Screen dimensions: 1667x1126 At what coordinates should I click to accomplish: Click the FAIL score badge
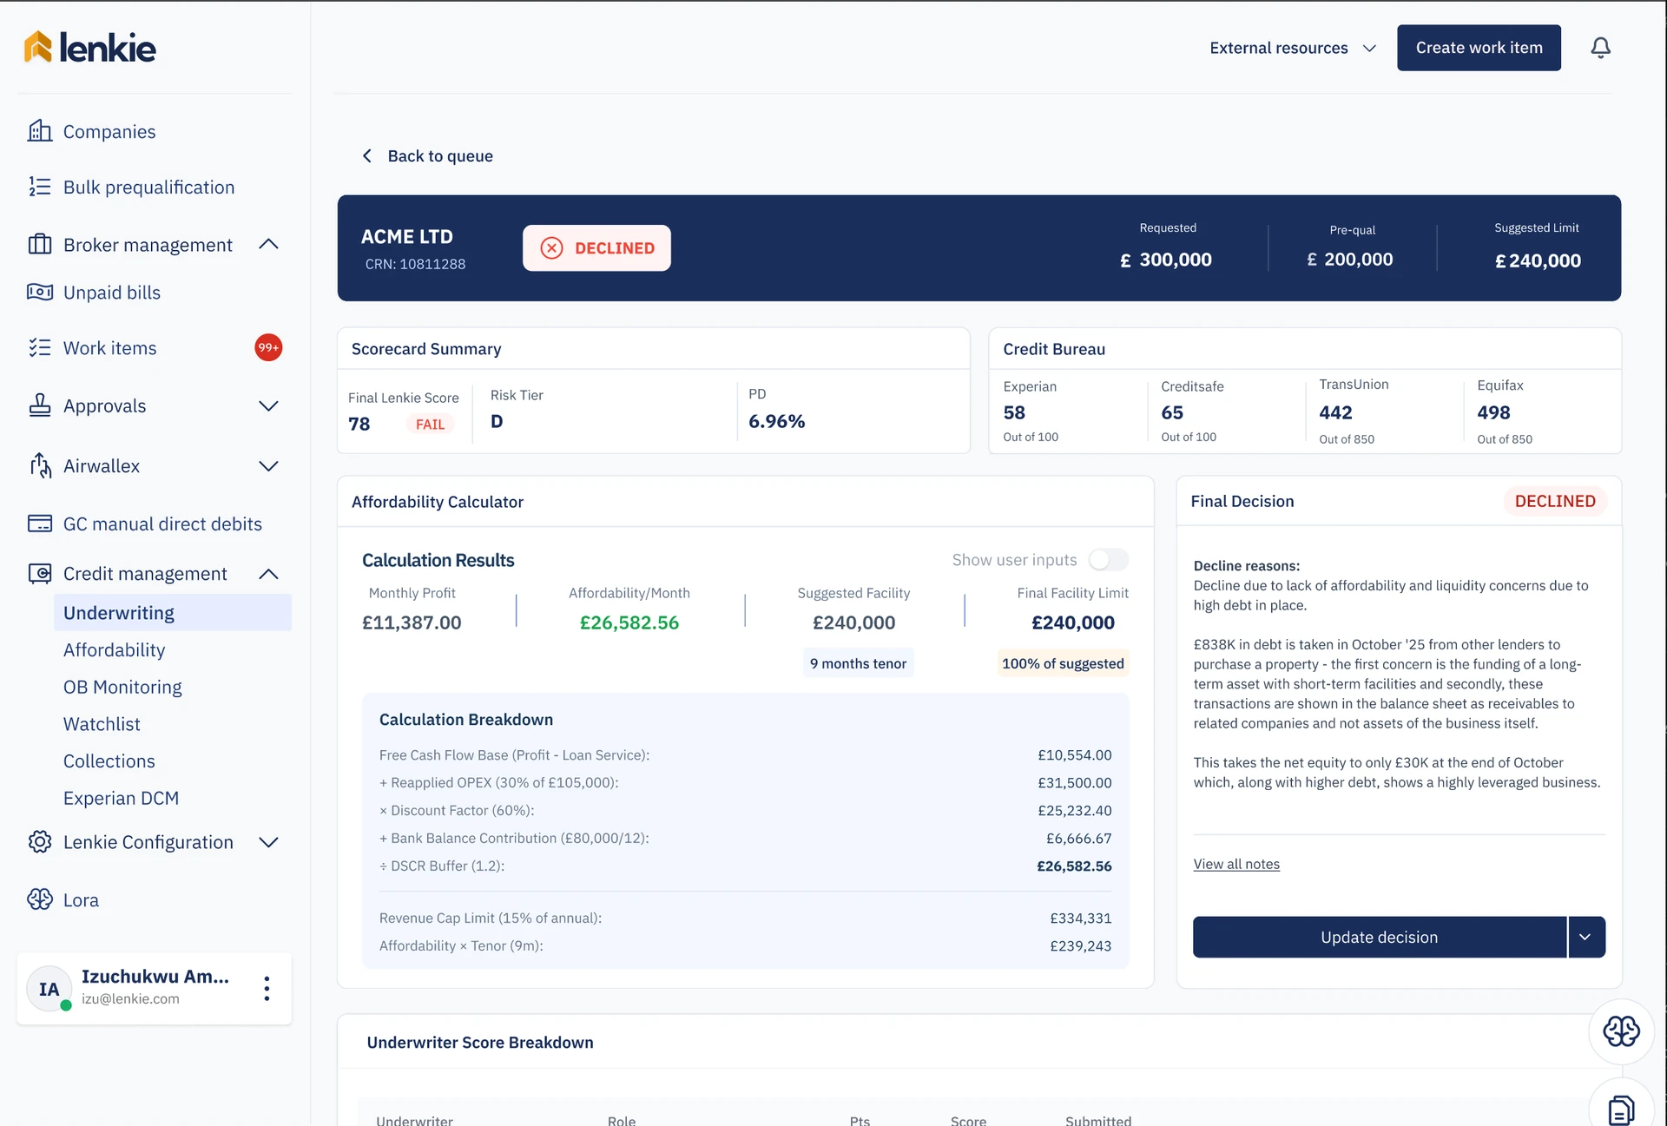(430, 424)
